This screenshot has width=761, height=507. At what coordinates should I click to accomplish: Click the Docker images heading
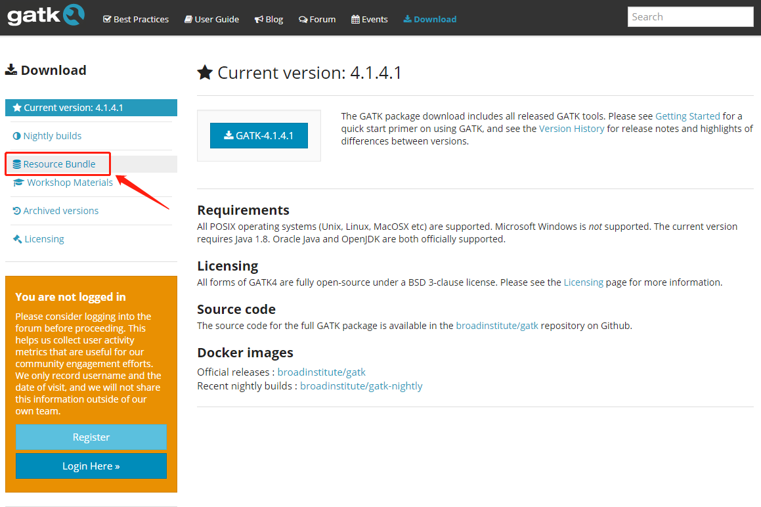click(x=245, y=353)
